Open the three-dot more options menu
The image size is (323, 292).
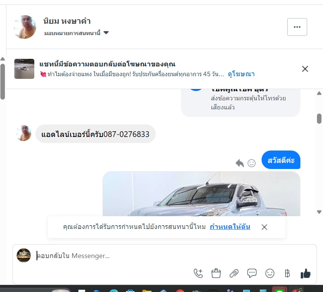click(x=297, y=27)
